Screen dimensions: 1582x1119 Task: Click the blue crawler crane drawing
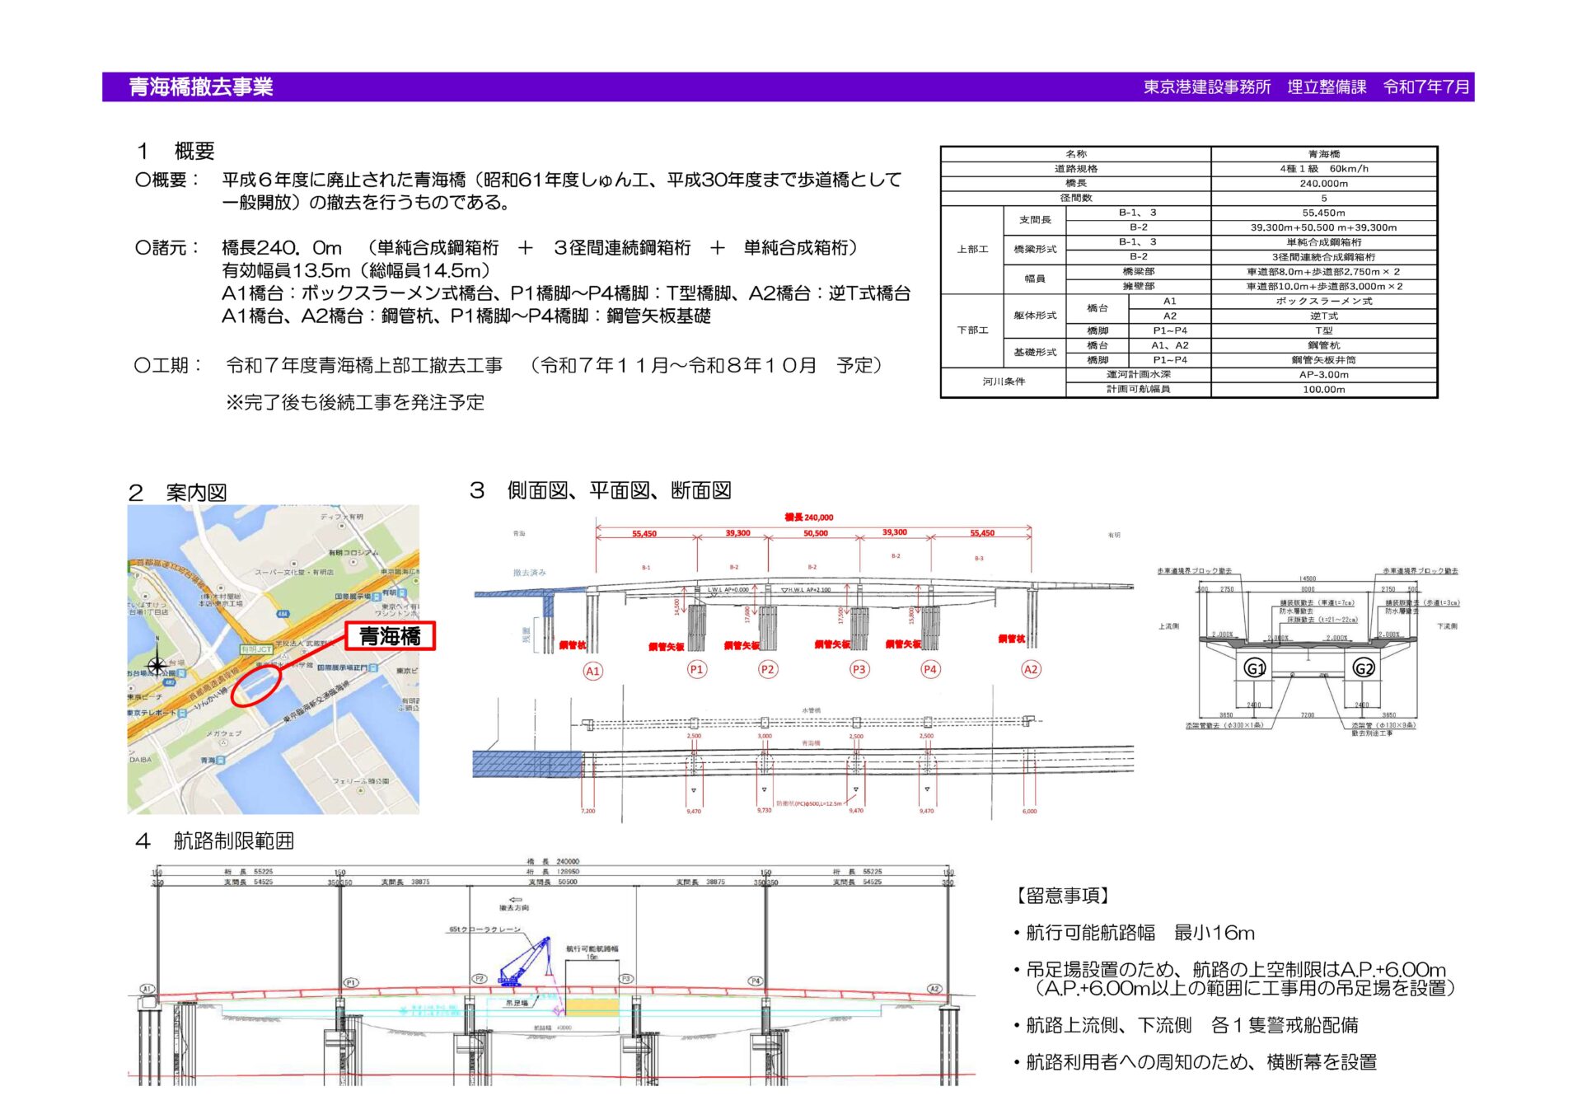(x=524, y=961)
